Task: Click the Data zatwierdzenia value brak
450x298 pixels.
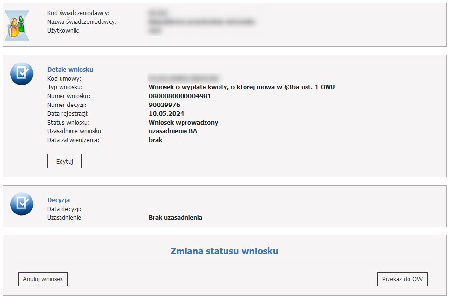Action: [x=155, y=140]
